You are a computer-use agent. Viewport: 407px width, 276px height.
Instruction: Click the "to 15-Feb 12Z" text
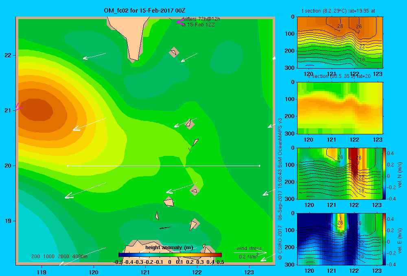198,25
